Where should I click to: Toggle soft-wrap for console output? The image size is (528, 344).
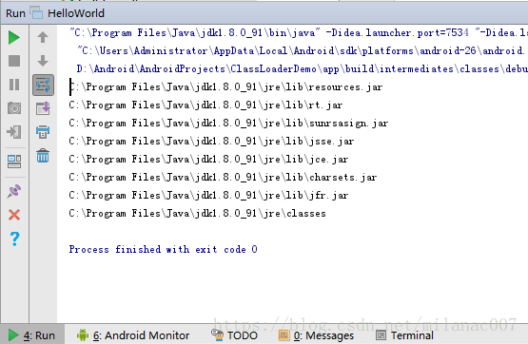click(x=43, y=85)
